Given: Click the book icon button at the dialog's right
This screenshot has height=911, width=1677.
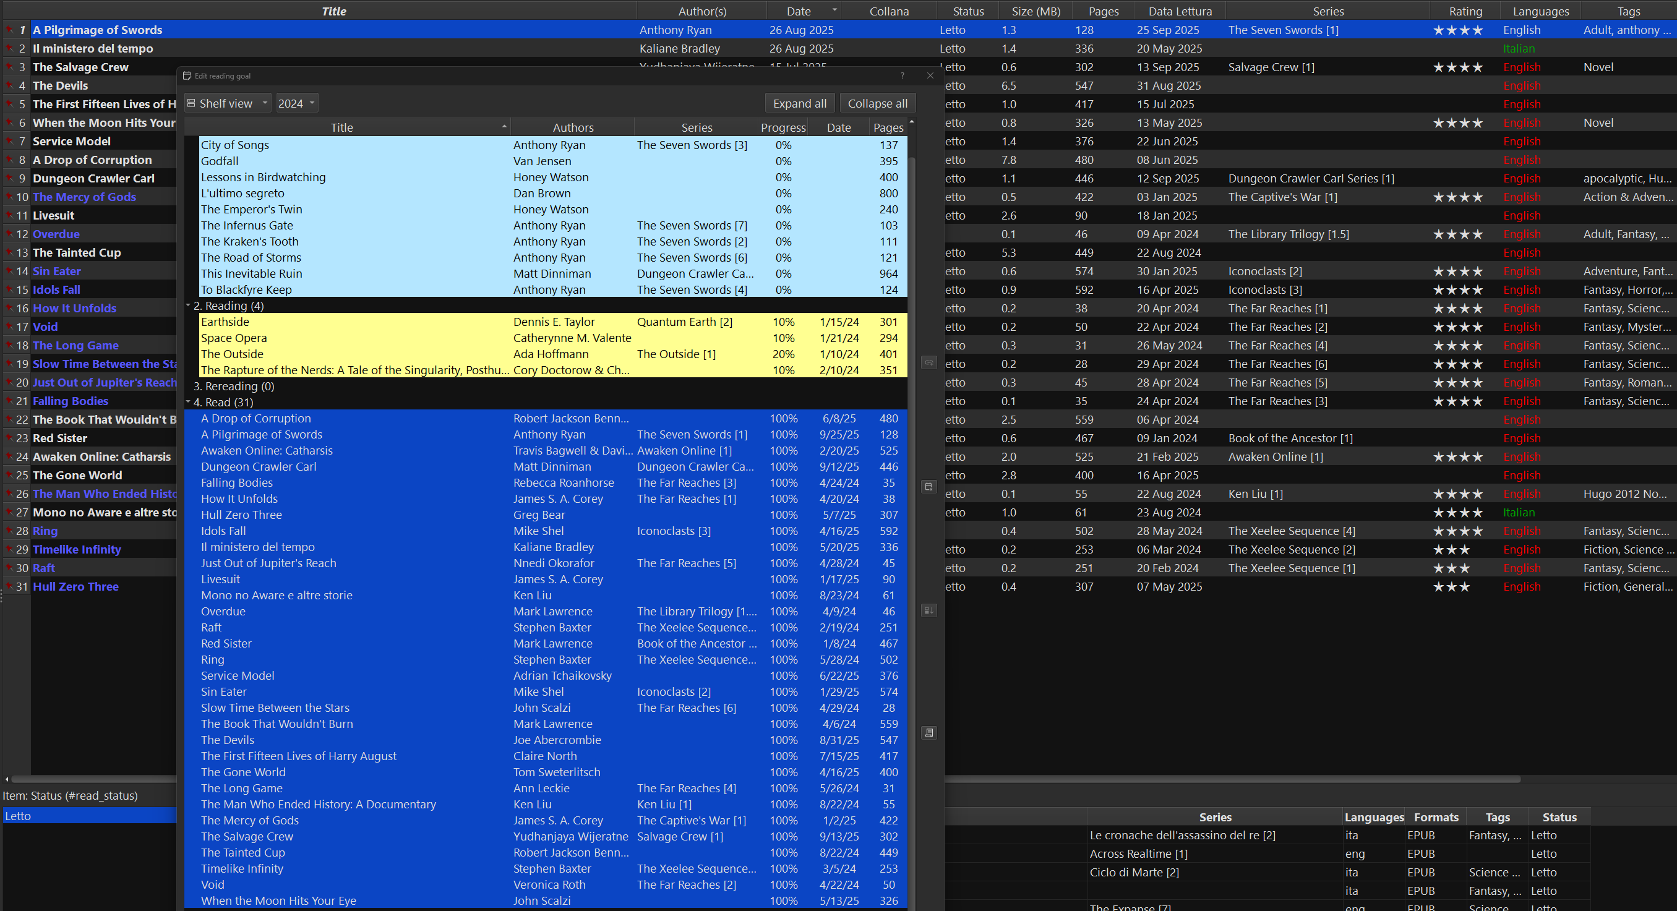Looking at the screenshot, I should coord(929,733).
